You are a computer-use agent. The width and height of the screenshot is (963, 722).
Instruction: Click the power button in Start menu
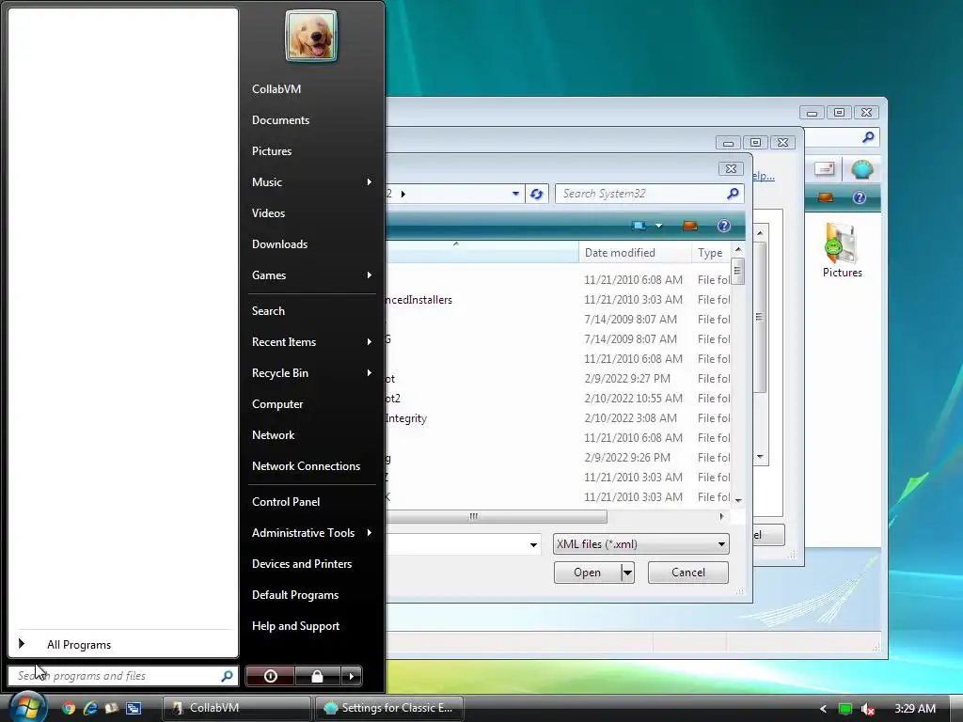click(x=270, y=676)
